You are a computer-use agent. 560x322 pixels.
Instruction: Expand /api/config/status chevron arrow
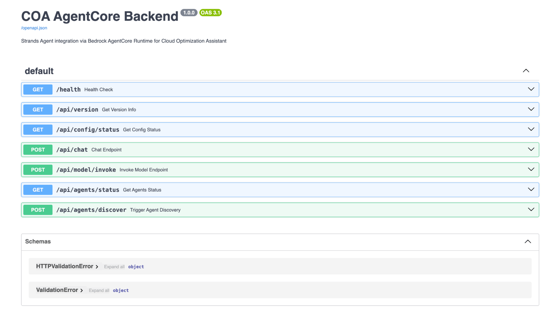click(531, 129)
